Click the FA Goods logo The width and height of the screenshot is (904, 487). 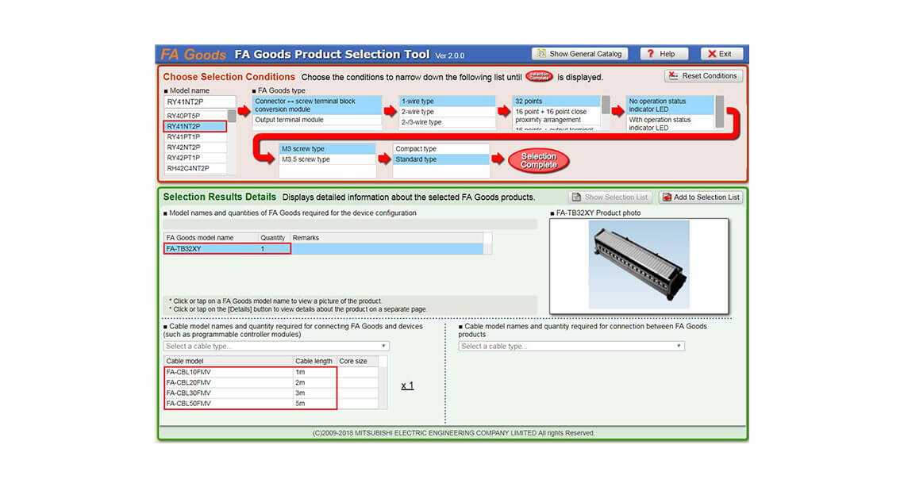[192, 53]
